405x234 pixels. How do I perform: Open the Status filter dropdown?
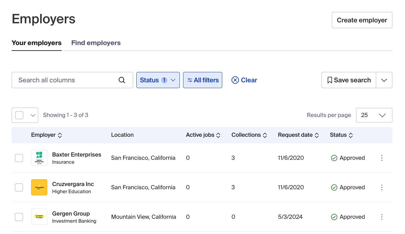coord(158,80)
